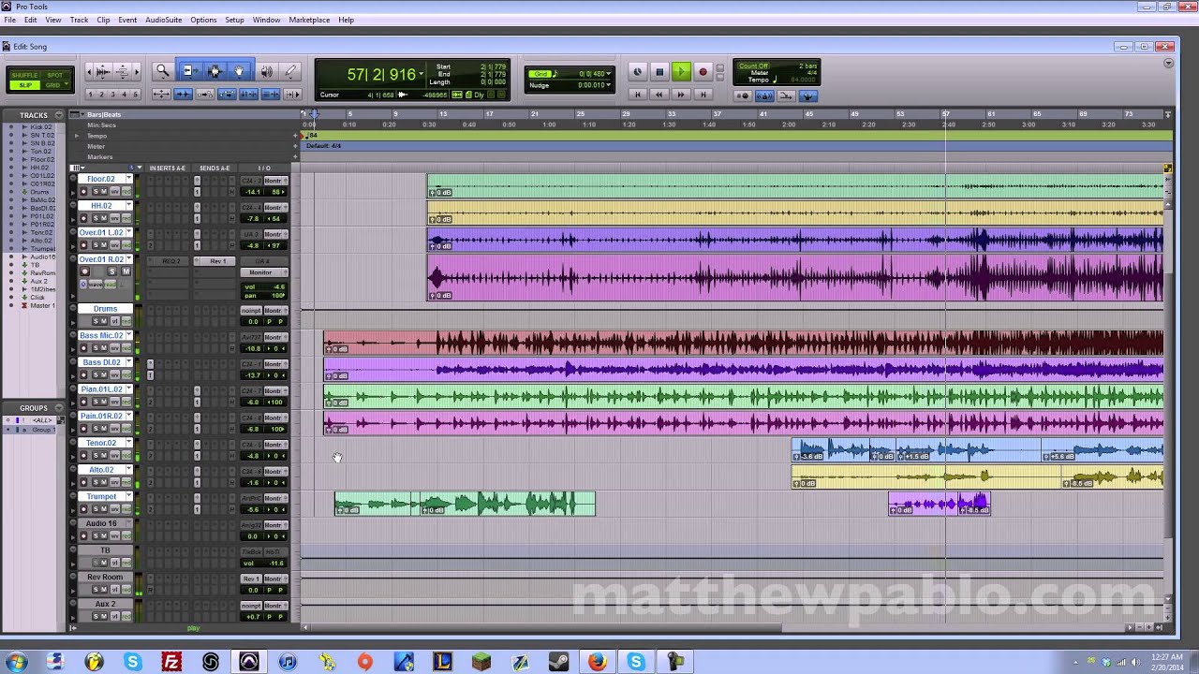Image resolution: width=1199 pixels, height=674 pixels.
Task: Click the zoom toggle icon below Zoomer
Action: 161,95
